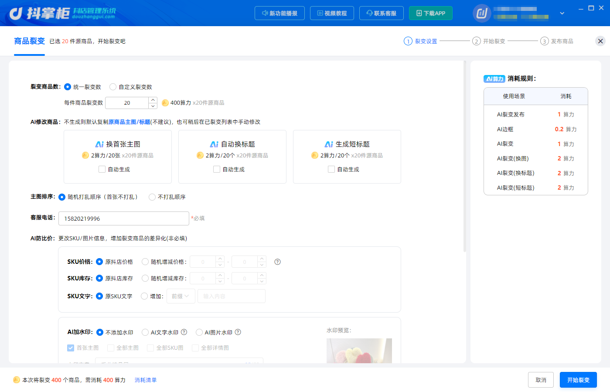Expand the account dropdown chevron
This screenshot has width=610, height=392.
click(x=562, y=13)
